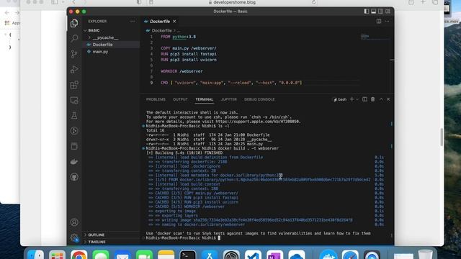Follow the support.apple.com link in terminal

click(x=258, y=122)
